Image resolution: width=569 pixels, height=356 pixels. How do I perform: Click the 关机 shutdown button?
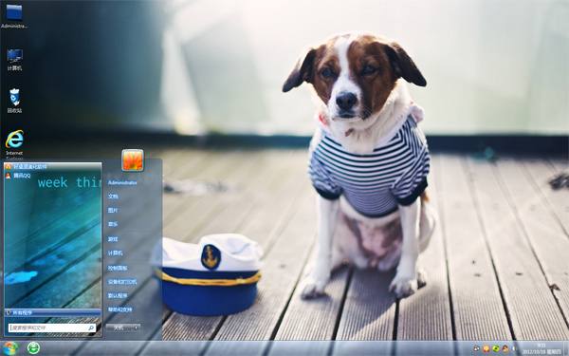point(119,328)
